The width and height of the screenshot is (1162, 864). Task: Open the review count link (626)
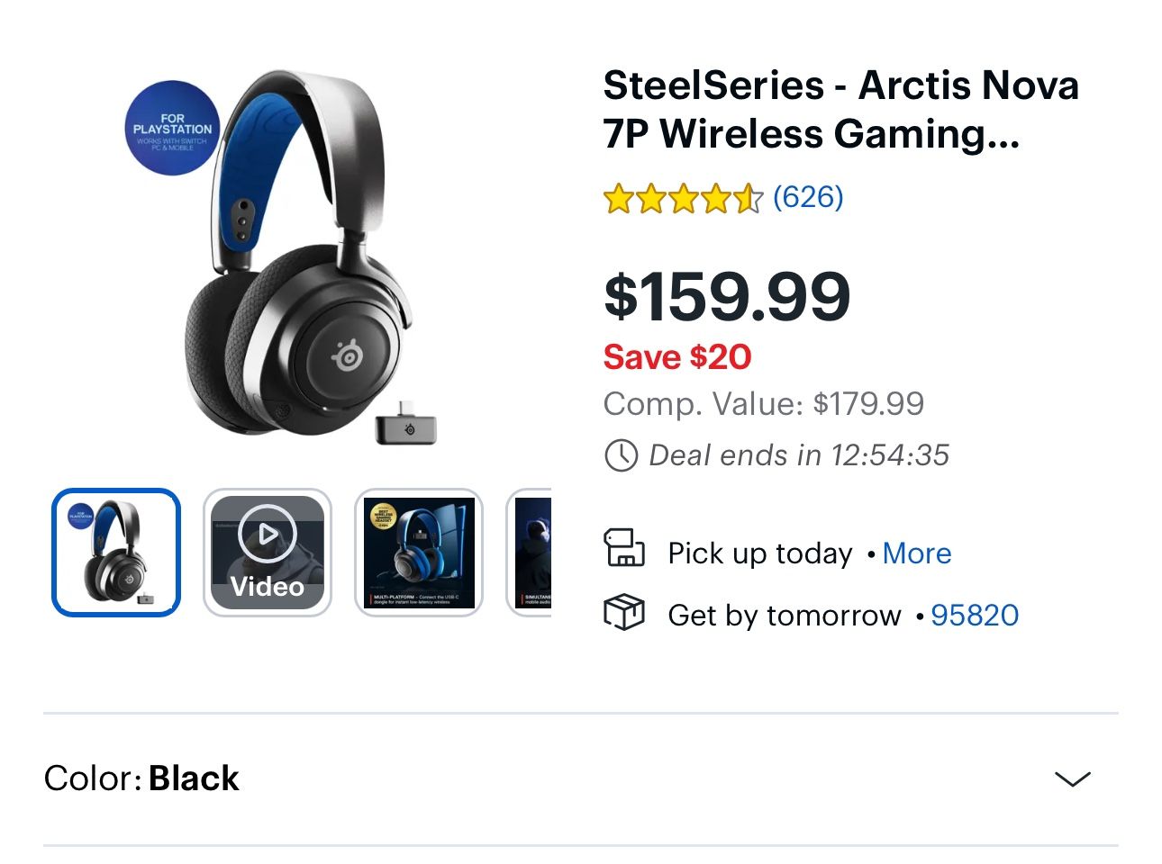tap(808, 196)
